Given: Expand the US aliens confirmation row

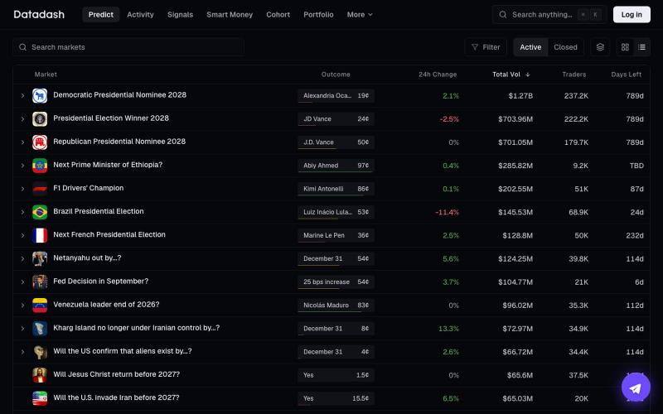Looking at the screenshot, I should (x=22, y=352).
